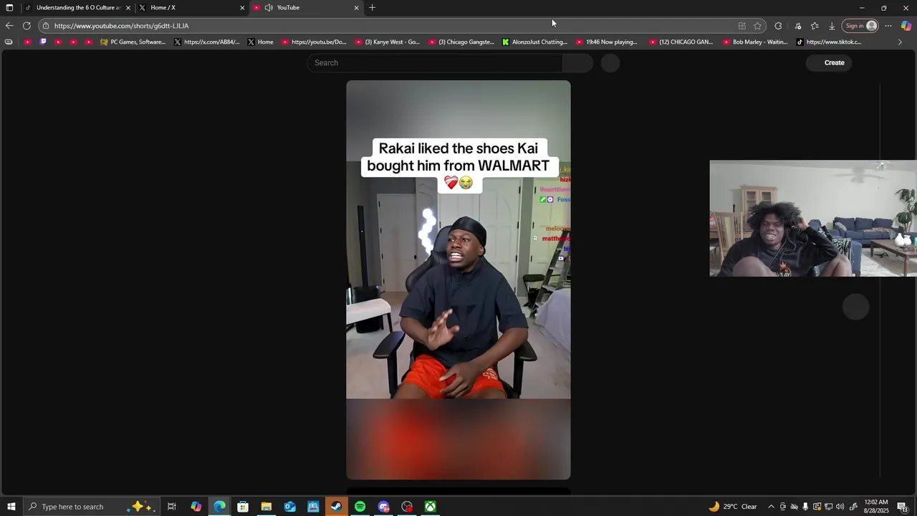The image size is (917, 516).
Task: Open the notification center icon
Action: click(903, 507)
